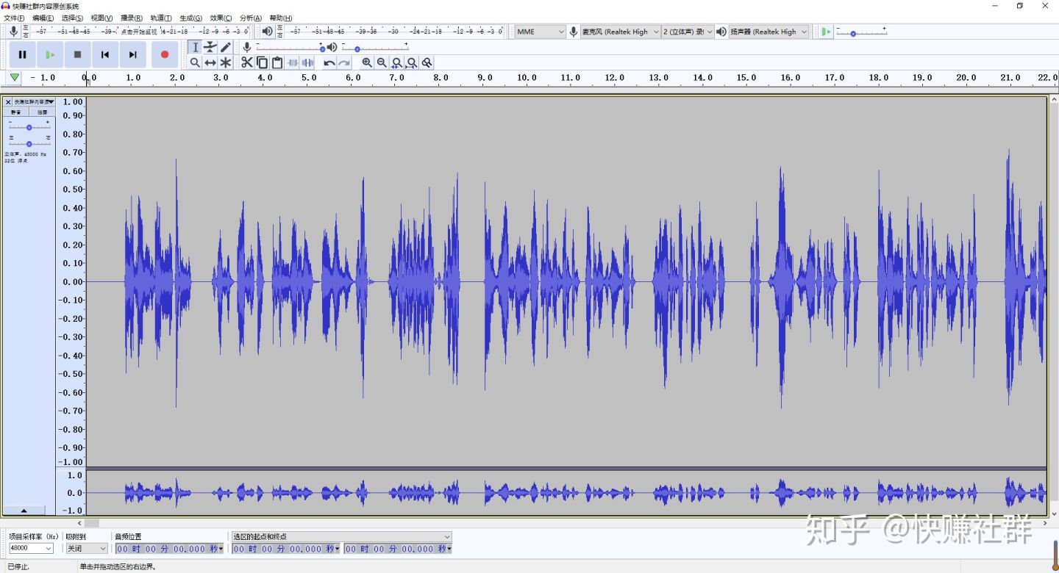Select the Envelope tool
Viewport: 1059px width, 573px height.
coord(210,47)
